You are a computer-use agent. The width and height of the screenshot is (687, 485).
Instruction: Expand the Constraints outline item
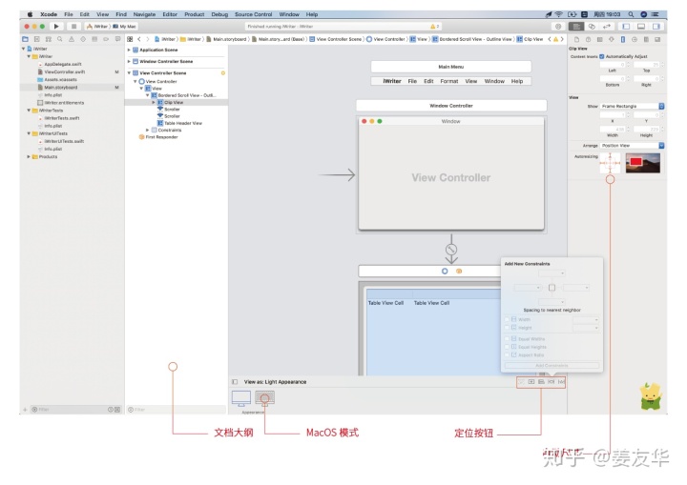tap(147, 130)
